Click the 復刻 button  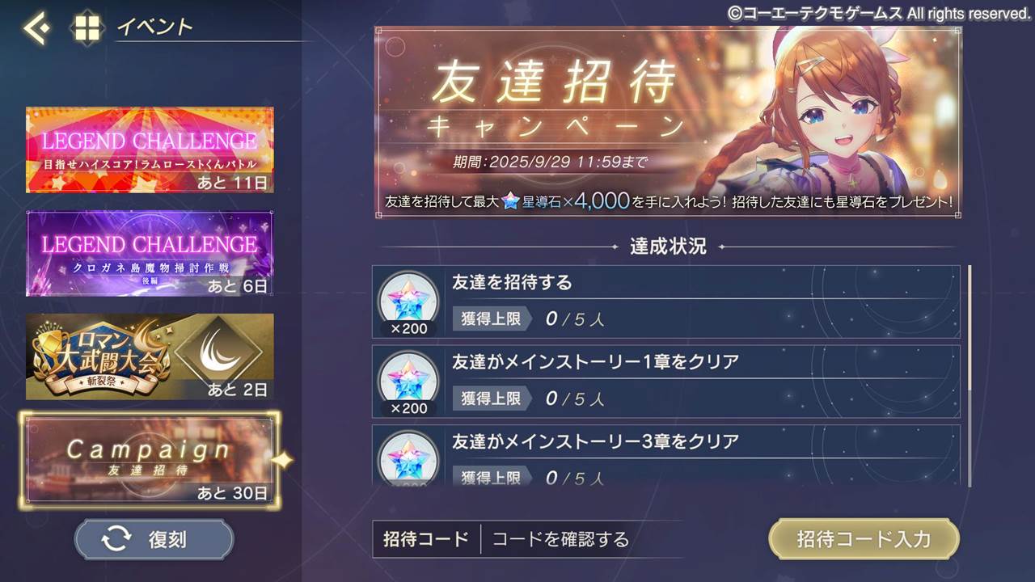tap(154, 540)
